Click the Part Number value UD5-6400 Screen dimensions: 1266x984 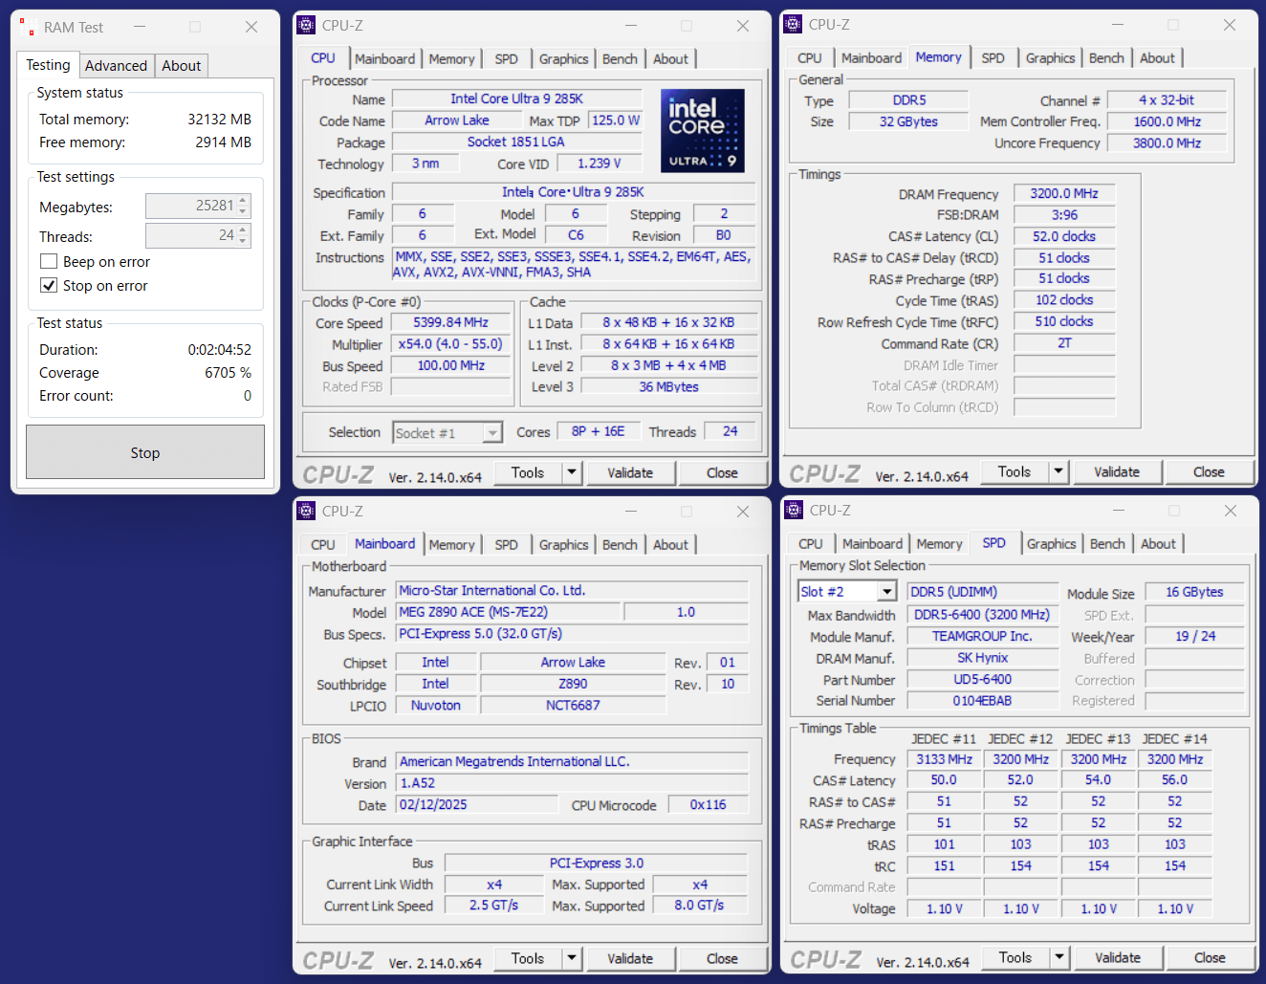(983, 679)
